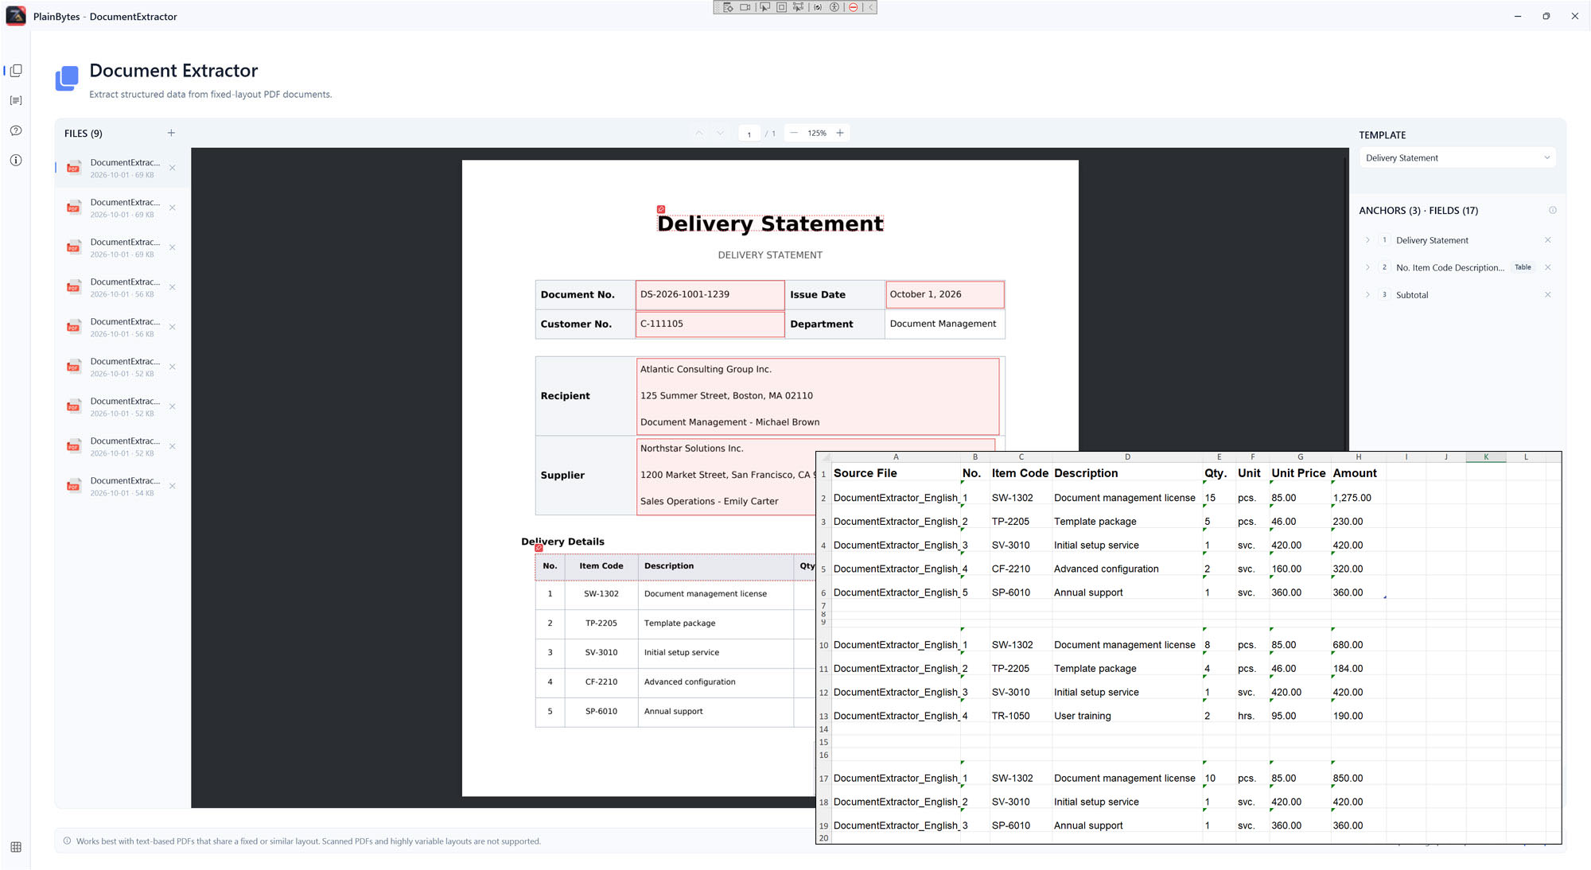The height and width of the screenshot is (870, 1591).
Task: Click the video camera icon in debug toolbar
Action: pos(745,7)
